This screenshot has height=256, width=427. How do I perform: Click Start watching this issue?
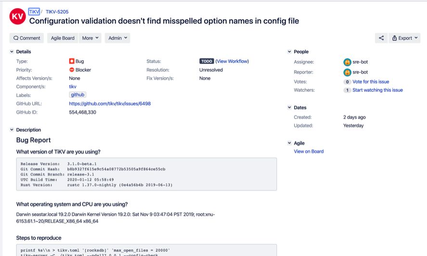pyautogui.click(x=377, y=90)
